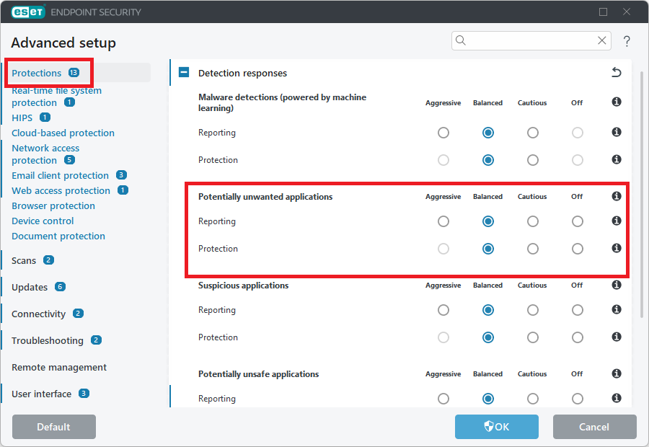Select Balanced for Potentially unsafe Reporting

click(488, 399)
